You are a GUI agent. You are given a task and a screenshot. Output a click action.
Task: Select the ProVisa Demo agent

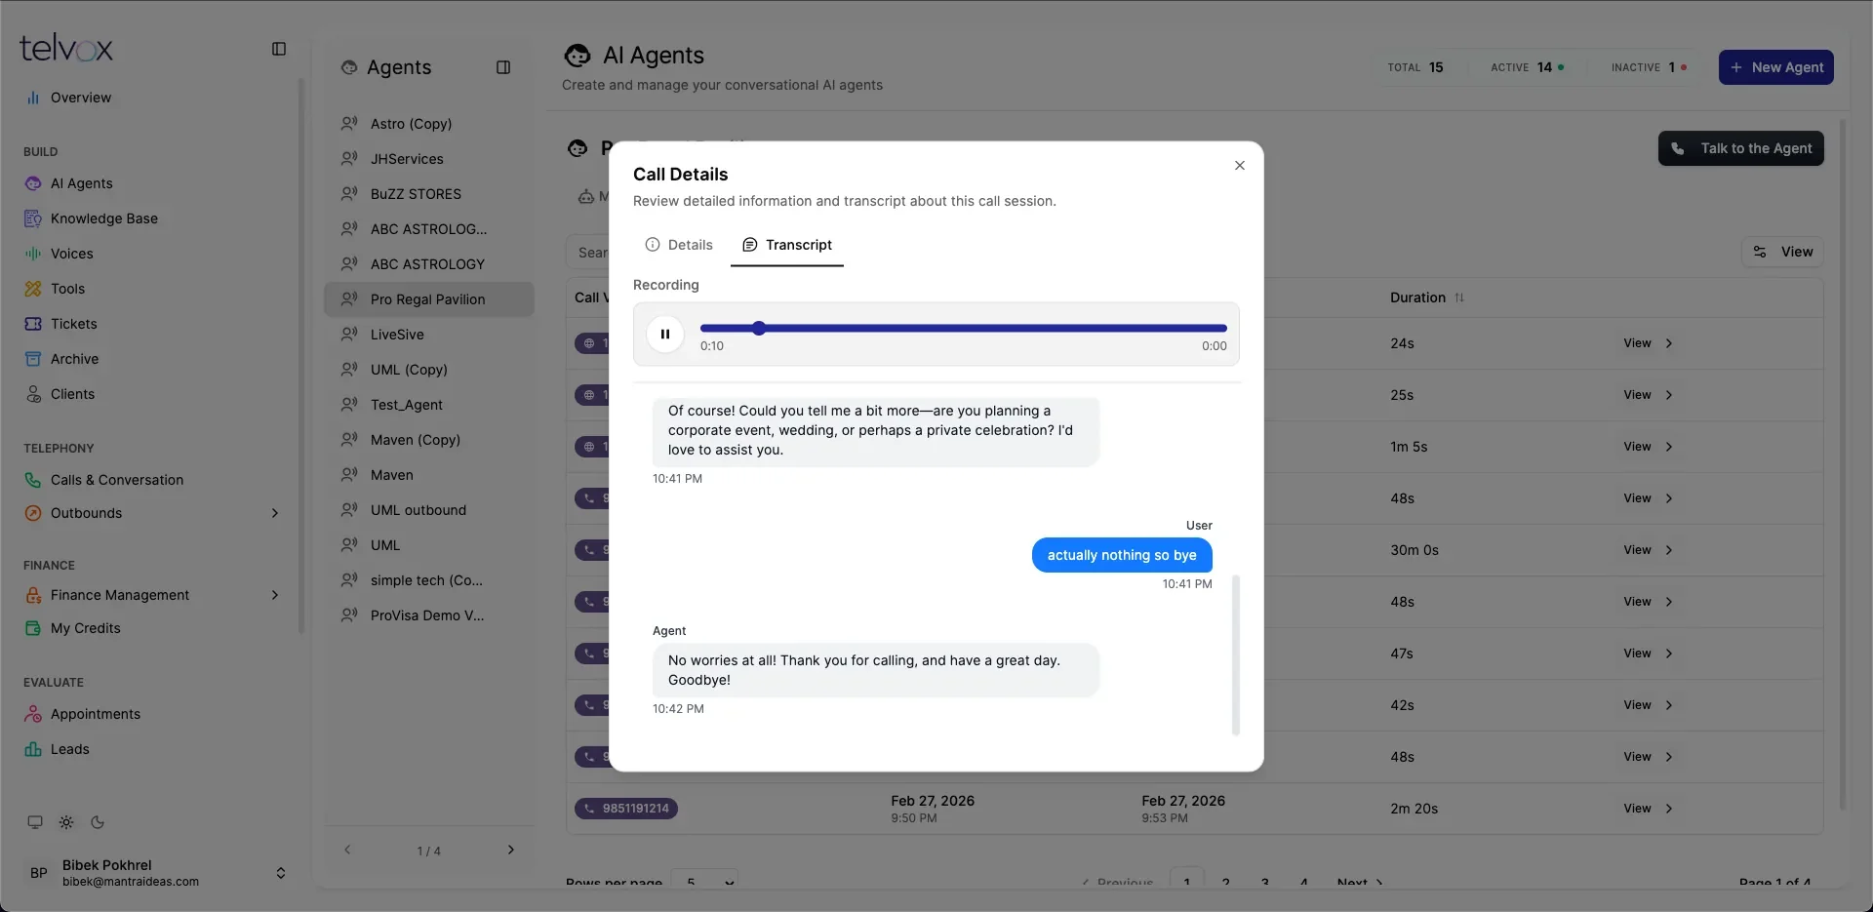429,615
